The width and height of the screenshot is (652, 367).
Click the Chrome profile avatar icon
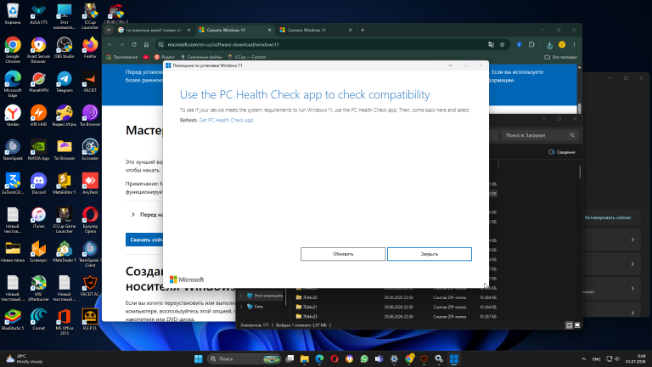point(562,44)
